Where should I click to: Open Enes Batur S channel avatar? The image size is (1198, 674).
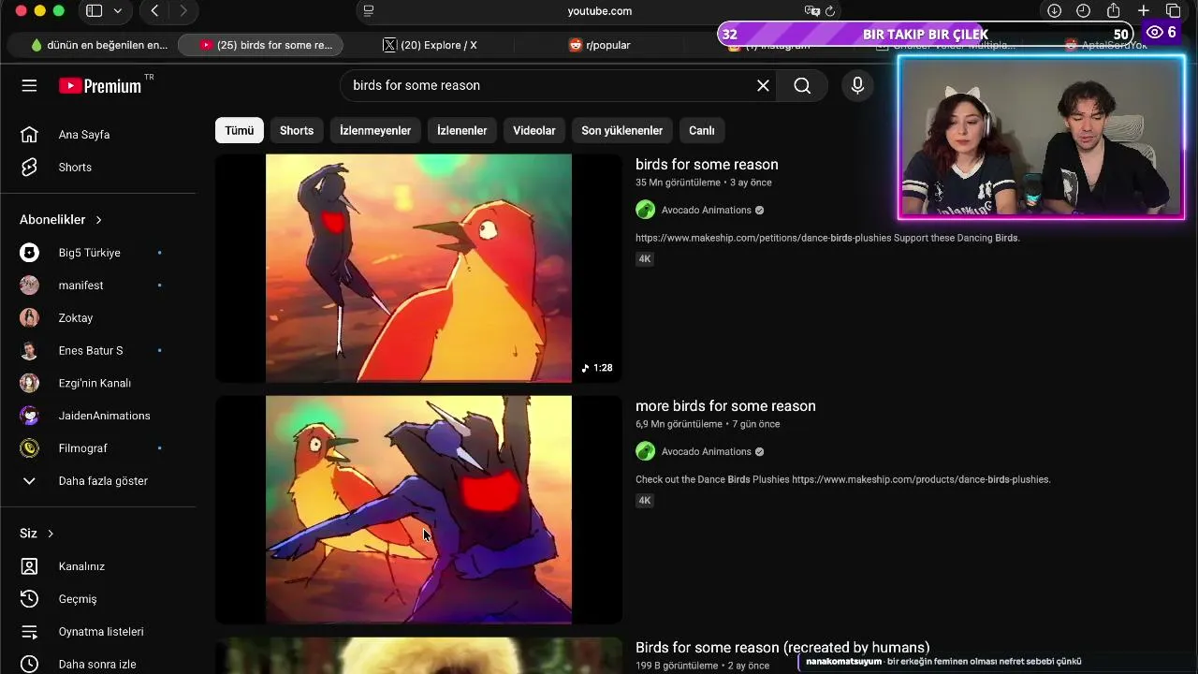point(30,351)
